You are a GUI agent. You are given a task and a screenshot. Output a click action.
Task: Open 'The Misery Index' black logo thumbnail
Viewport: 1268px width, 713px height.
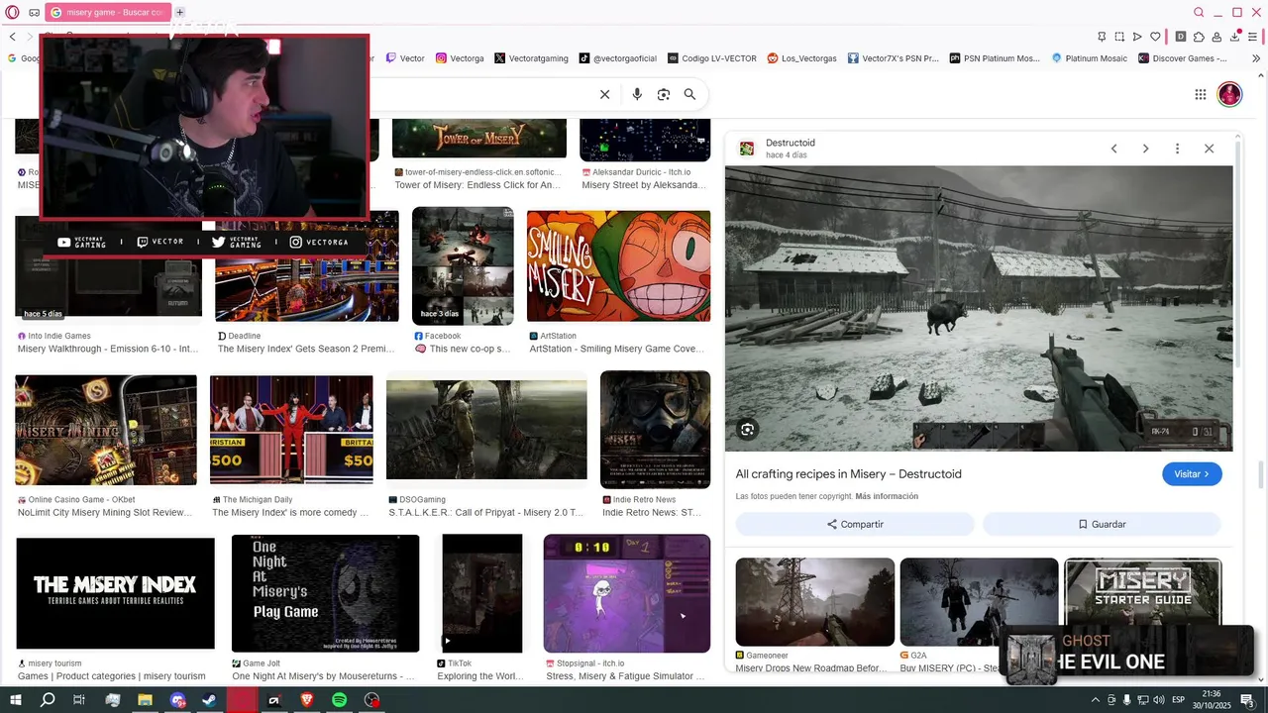115,592
